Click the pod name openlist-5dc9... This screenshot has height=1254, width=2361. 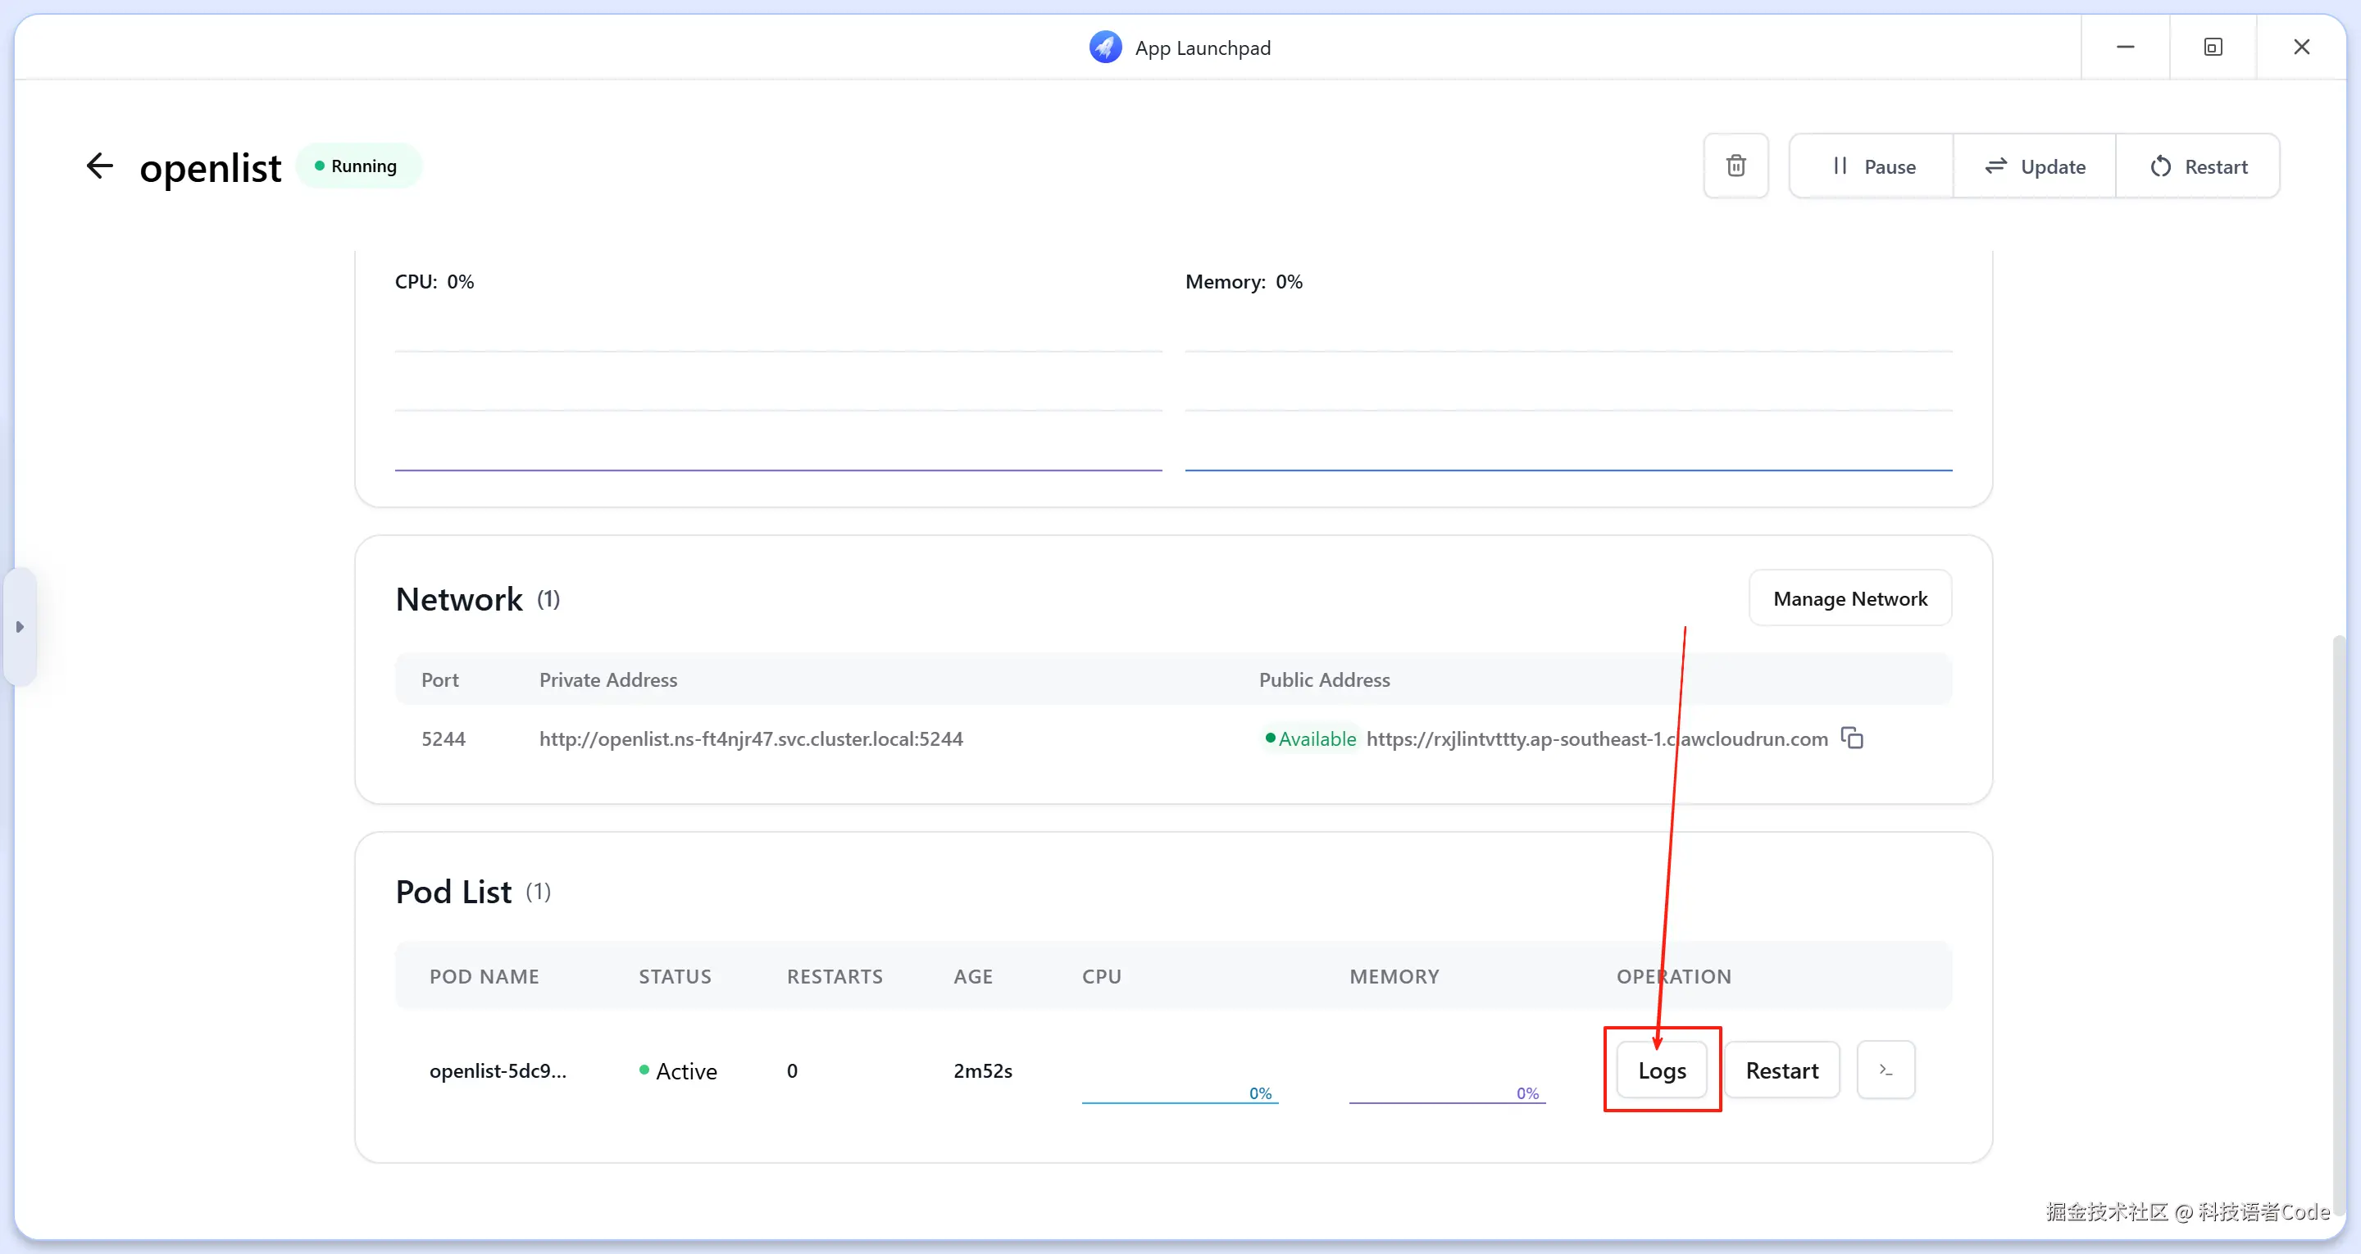[498, 1070]
